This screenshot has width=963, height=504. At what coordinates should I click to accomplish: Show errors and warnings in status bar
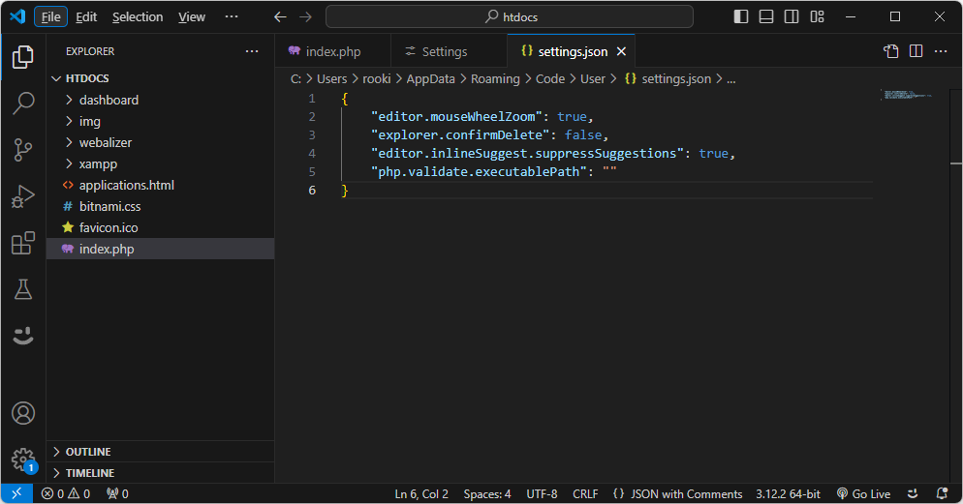[66, 493]
